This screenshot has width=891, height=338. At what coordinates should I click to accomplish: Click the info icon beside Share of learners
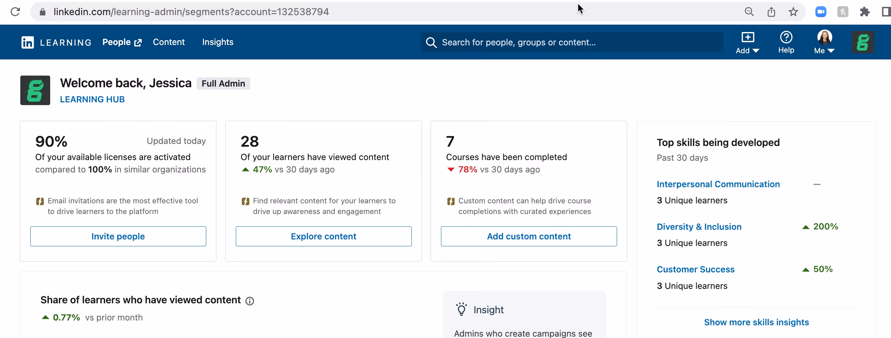pyautogui.click(x=249, y=301)
